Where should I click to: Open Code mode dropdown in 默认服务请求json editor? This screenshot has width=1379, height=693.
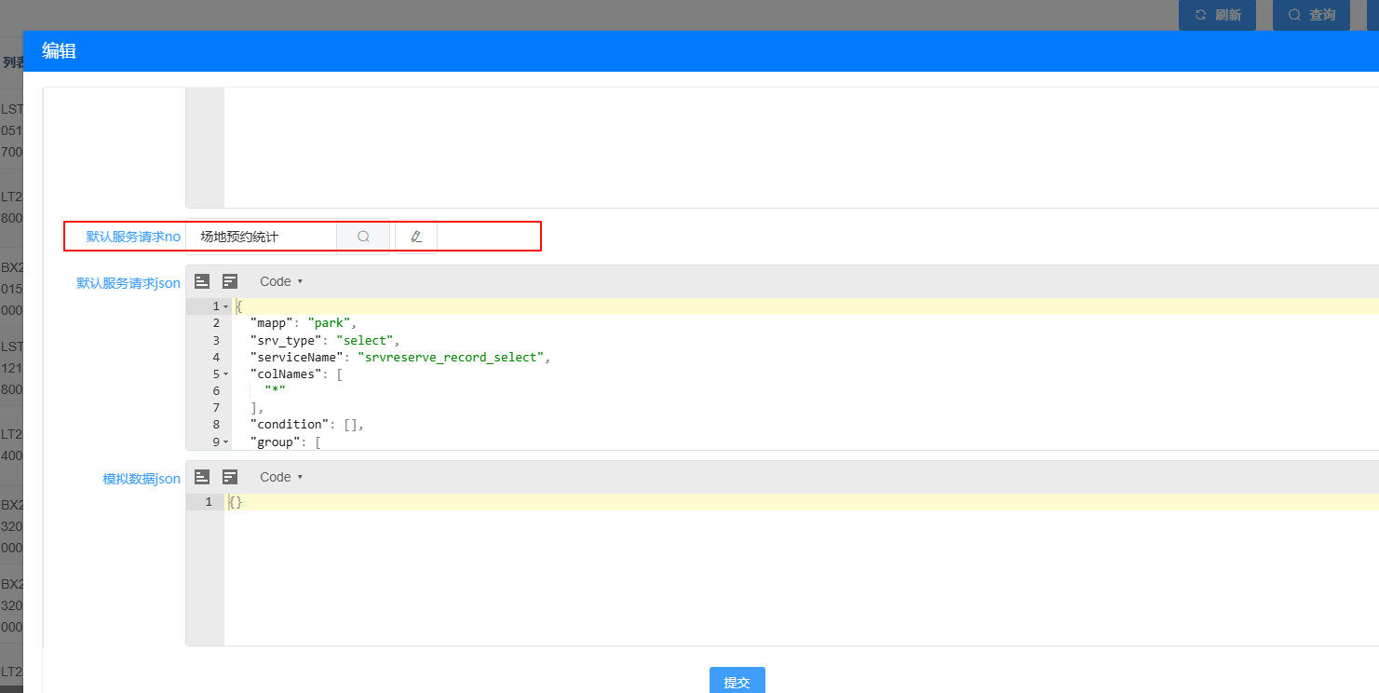click(281, 281)
